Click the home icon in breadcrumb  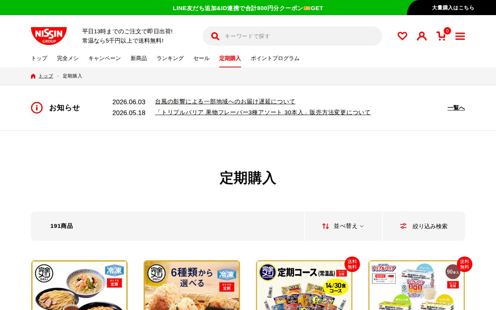tap(33, 76)
